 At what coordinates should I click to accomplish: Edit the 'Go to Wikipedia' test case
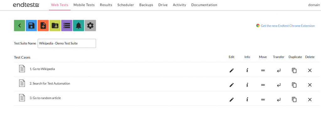point(232,71)
